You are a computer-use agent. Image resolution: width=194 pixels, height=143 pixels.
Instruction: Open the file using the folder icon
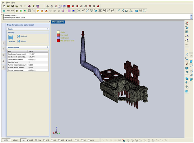[x=8, y=6]
